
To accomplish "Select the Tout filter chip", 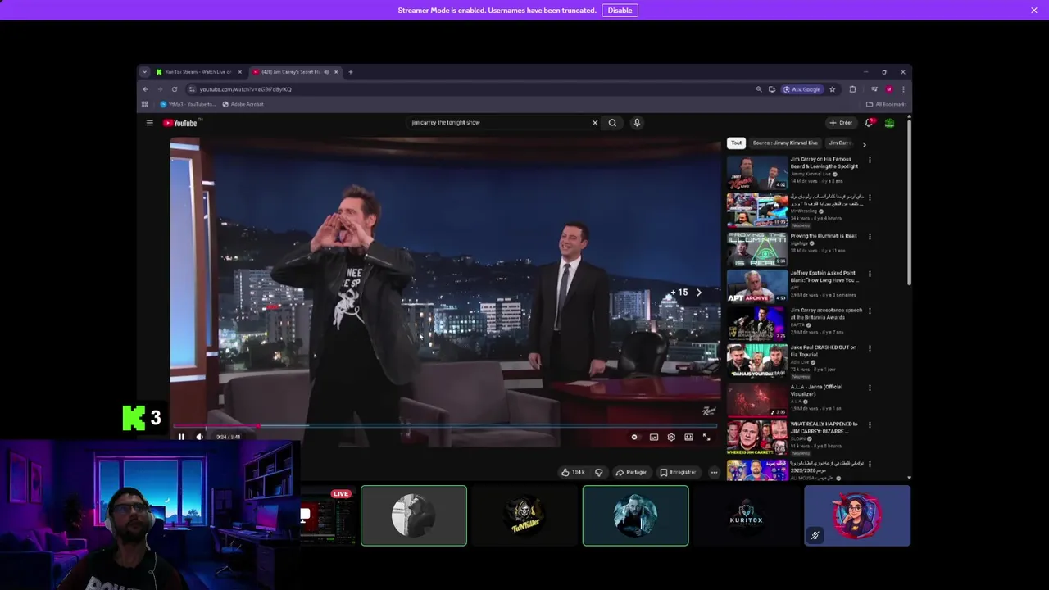I will pos(736,143).
